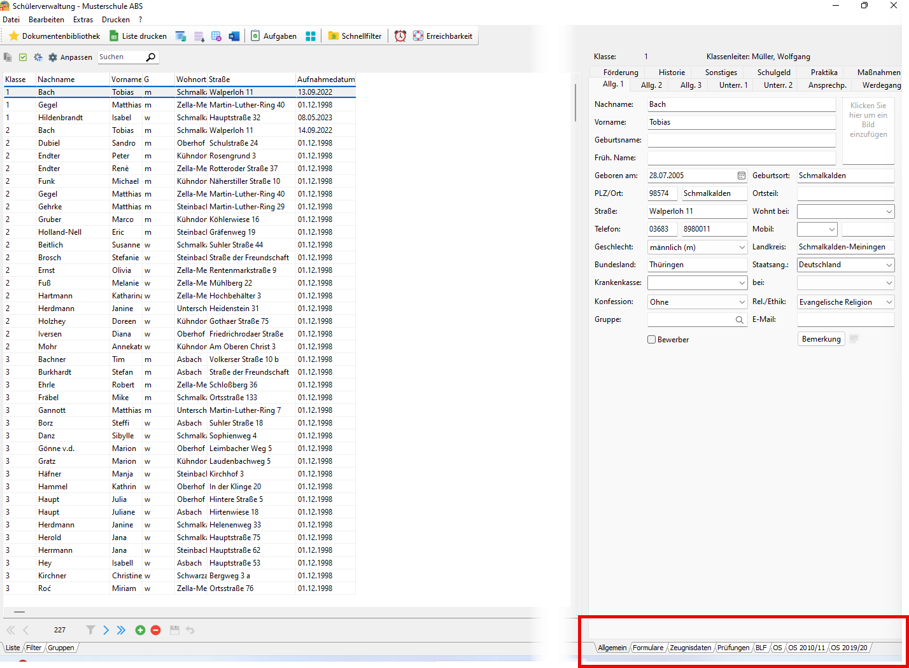This screenshot has width=909, height=668.
Task: Click the save floppy disk icon
Action: tap(174, 630)
